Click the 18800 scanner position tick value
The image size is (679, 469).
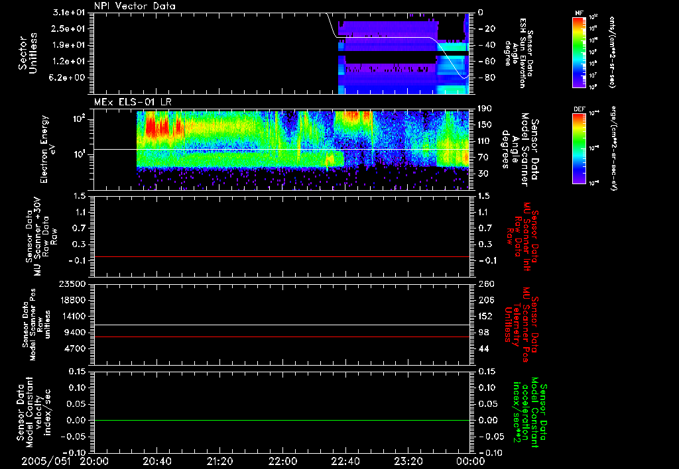pos(73,300)
